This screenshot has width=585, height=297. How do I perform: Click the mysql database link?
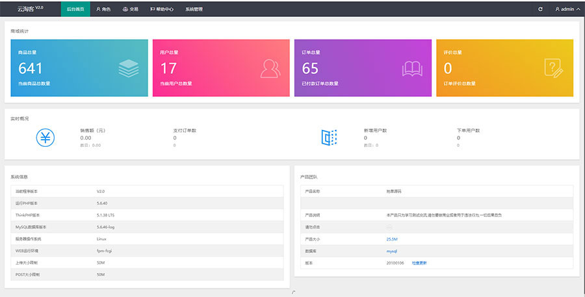coord(391,251)
